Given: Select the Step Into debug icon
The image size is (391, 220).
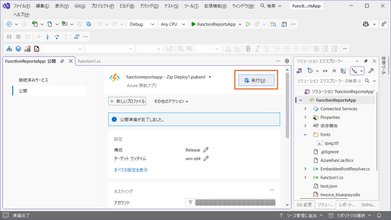Looking at the screenshot, I should tap(48, 36).
